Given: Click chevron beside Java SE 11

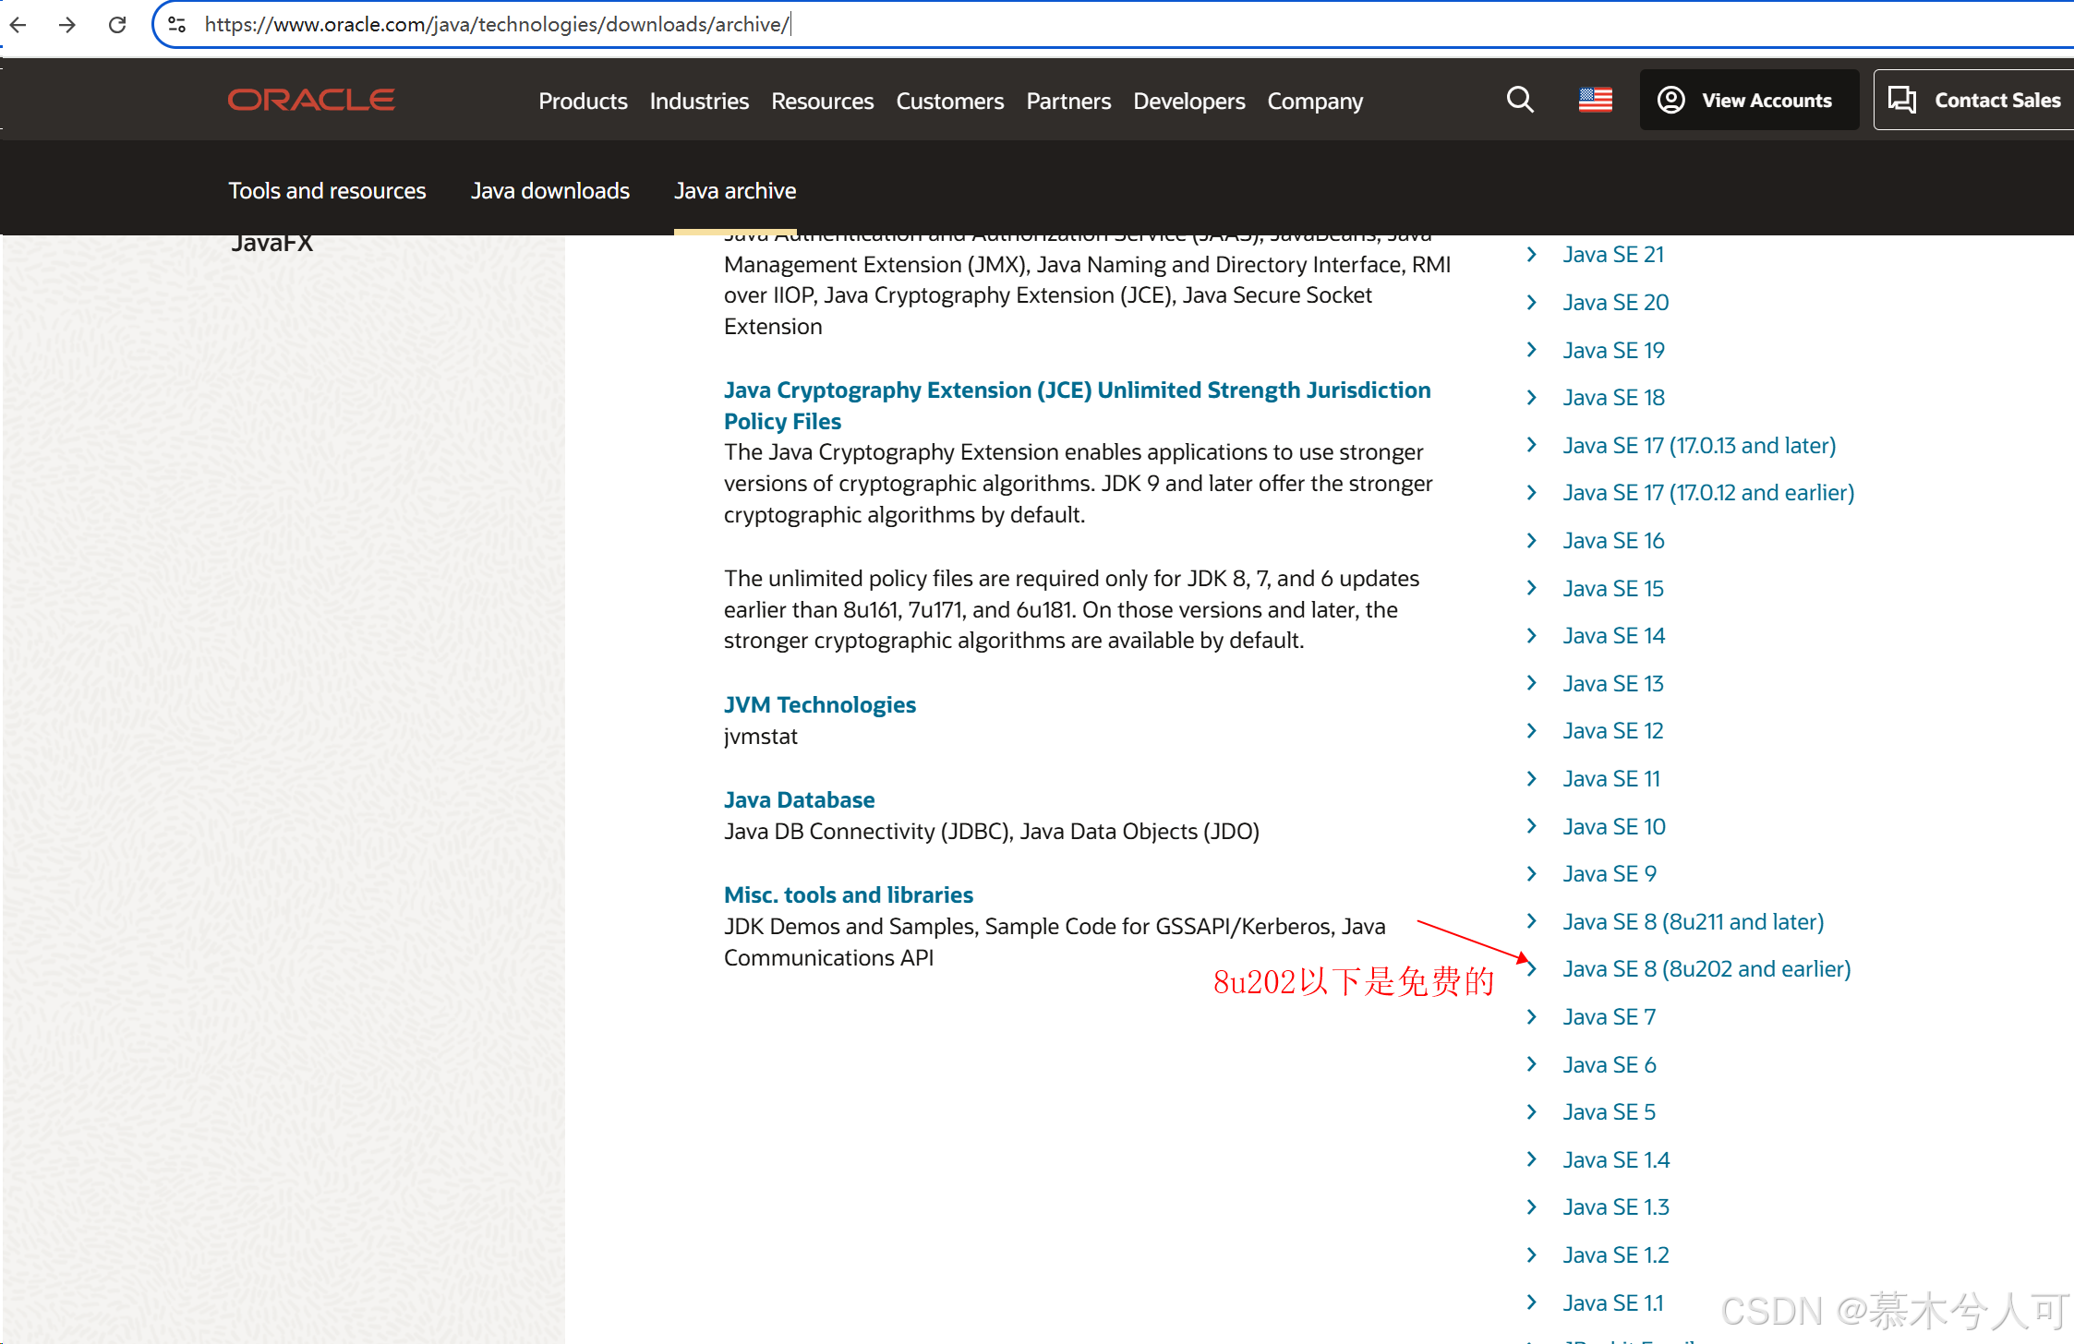Looking at the screenshot, I should coord(1532,778).
